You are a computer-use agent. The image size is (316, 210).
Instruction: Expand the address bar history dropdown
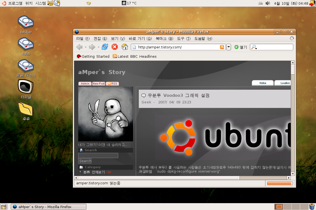pyautogui.click(x=228, y=47)
